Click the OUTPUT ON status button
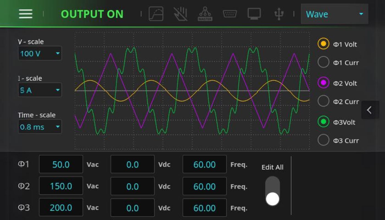The height and width of the screenshot is (220, 385). coord(92,14)
